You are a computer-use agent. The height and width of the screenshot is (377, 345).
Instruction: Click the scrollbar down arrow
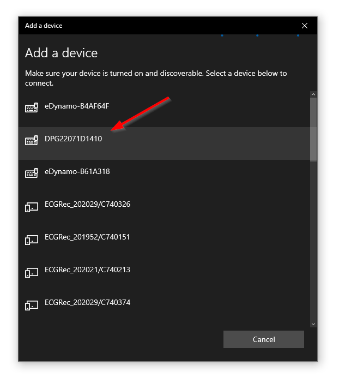pyautogui.click(x=313, y=324)
